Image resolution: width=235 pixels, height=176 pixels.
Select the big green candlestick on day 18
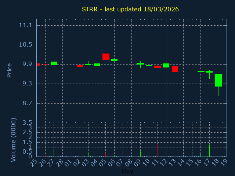(218, 80)
